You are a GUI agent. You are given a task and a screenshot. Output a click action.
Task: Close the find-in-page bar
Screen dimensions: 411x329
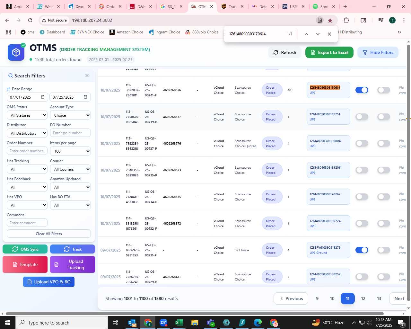pyautogui.click(x=329, y=34)
